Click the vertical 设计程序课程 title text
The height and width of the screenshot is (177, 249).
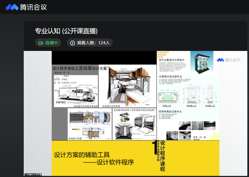click(163, 156)
